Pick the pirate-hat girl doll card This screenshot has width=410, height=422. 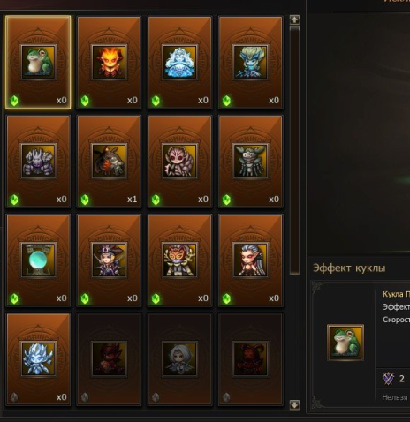(x=109, y=260)
